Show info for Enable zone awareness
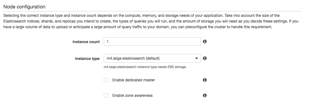Image resolution: width=311 pixels, height=106 pixels. (x=205, y=95)
